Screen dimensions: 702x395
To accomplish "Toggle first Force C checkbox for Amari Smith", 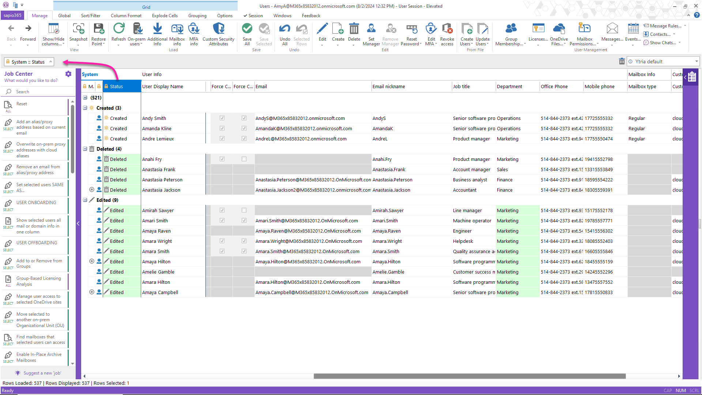I will coord(222,221).
